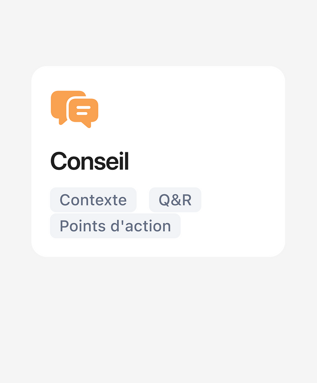Image resolution: width=317 pixels, height=383 pixels.
Task: Click the back speech bubble behind the front one
Action: [59, 104]
